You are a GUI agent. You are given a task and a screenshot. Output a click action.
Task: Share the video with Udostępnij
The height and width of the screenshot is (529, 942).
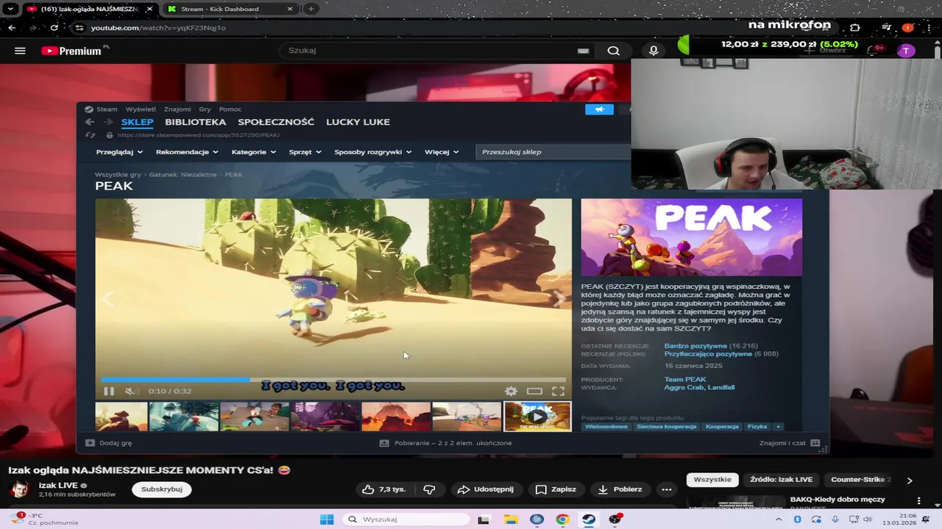486,489
